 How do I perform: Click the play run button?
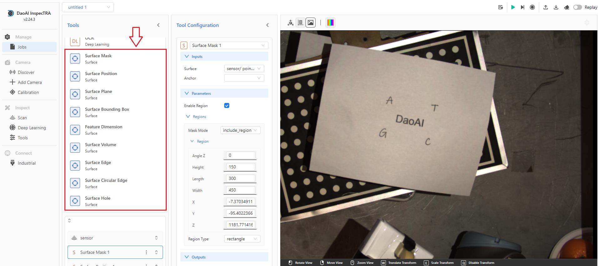click(513, 7)
